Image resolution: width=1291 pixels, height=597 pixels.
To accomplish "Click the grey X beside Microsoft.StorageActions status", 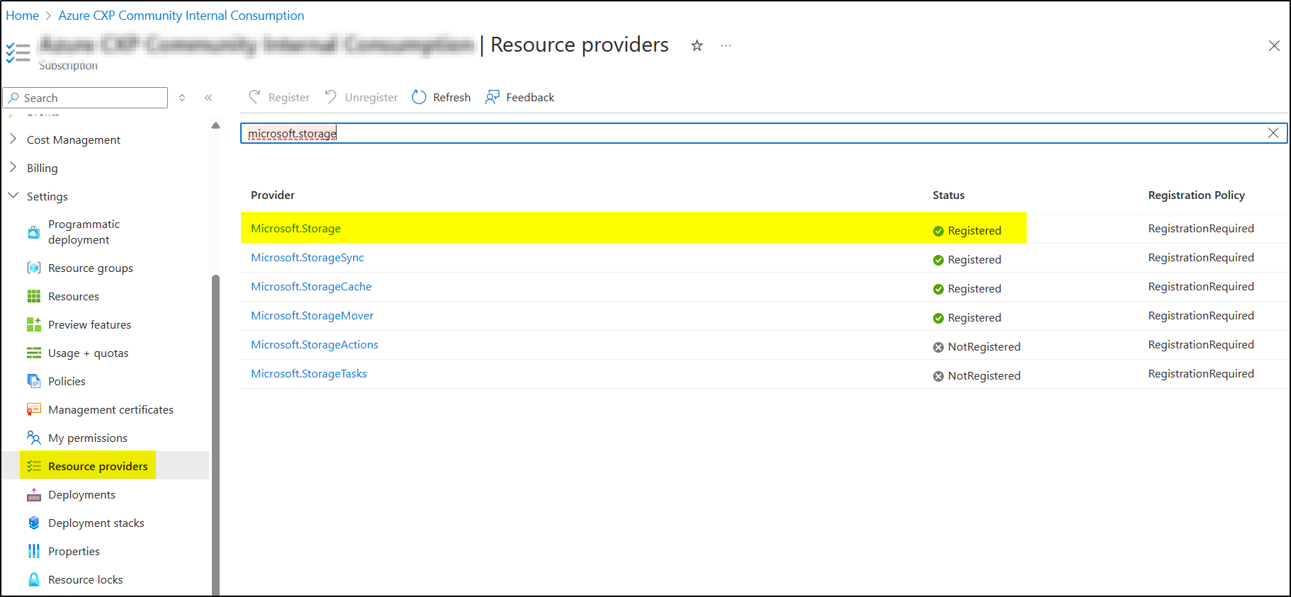I will click(938, 347).
